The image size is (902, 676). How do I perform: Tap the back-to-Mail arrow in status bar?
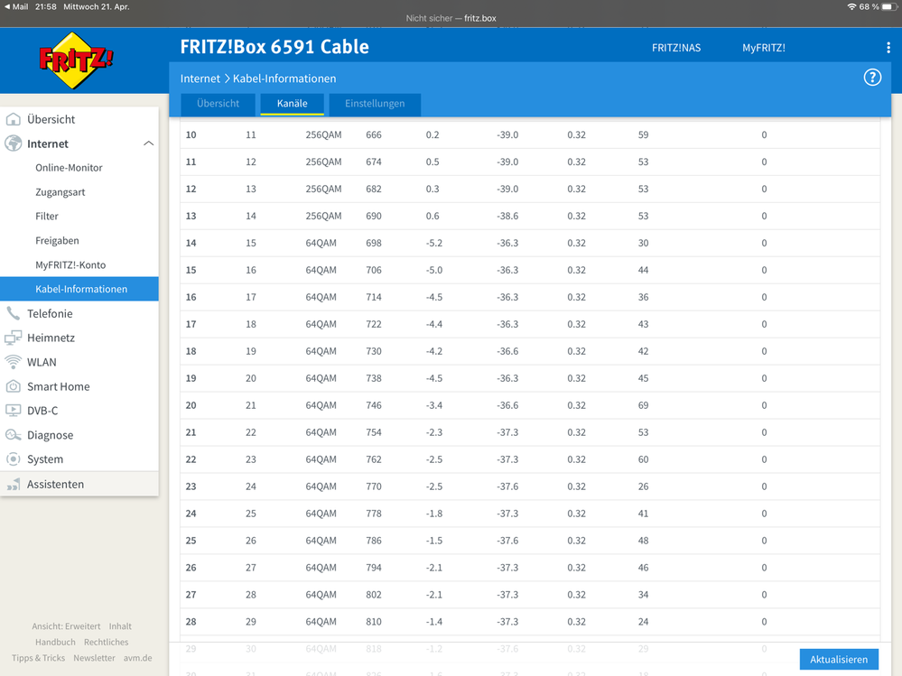(x=7, y=7)
